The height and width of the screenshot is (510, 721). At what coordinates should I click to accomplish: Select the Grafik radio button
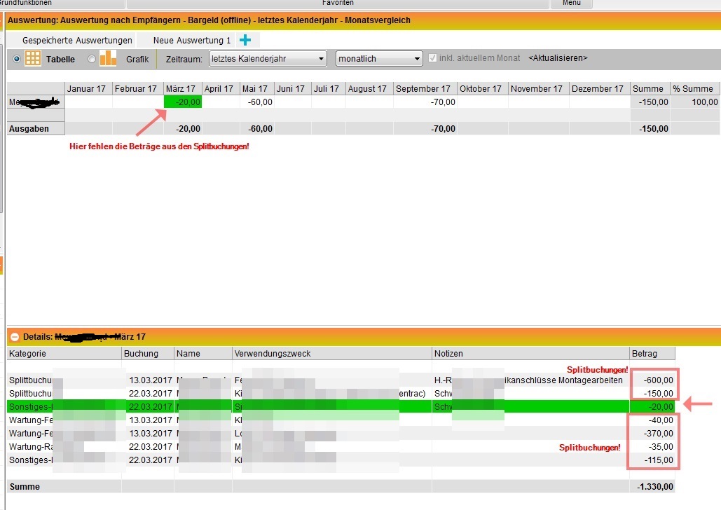(x=92, y=59)
